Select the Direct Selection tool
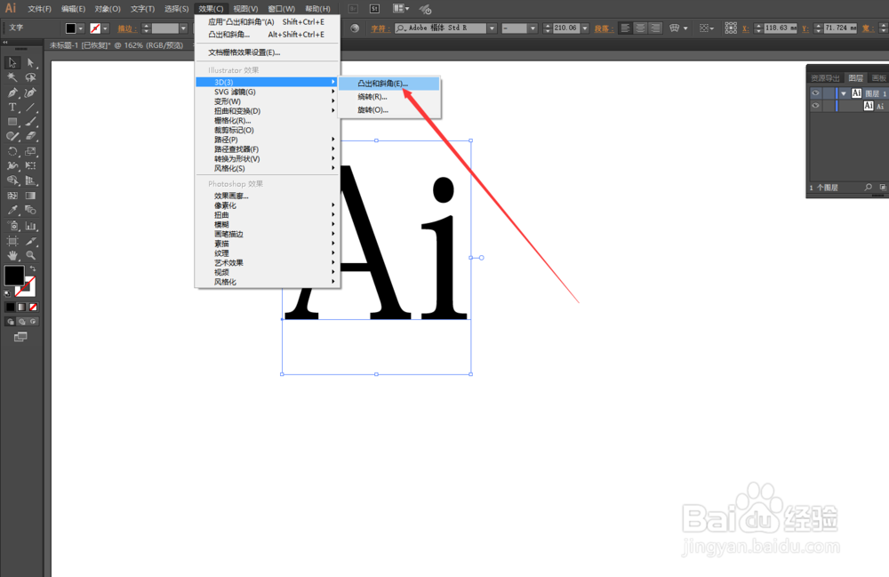889x577 pixels. tap(30, 62)
